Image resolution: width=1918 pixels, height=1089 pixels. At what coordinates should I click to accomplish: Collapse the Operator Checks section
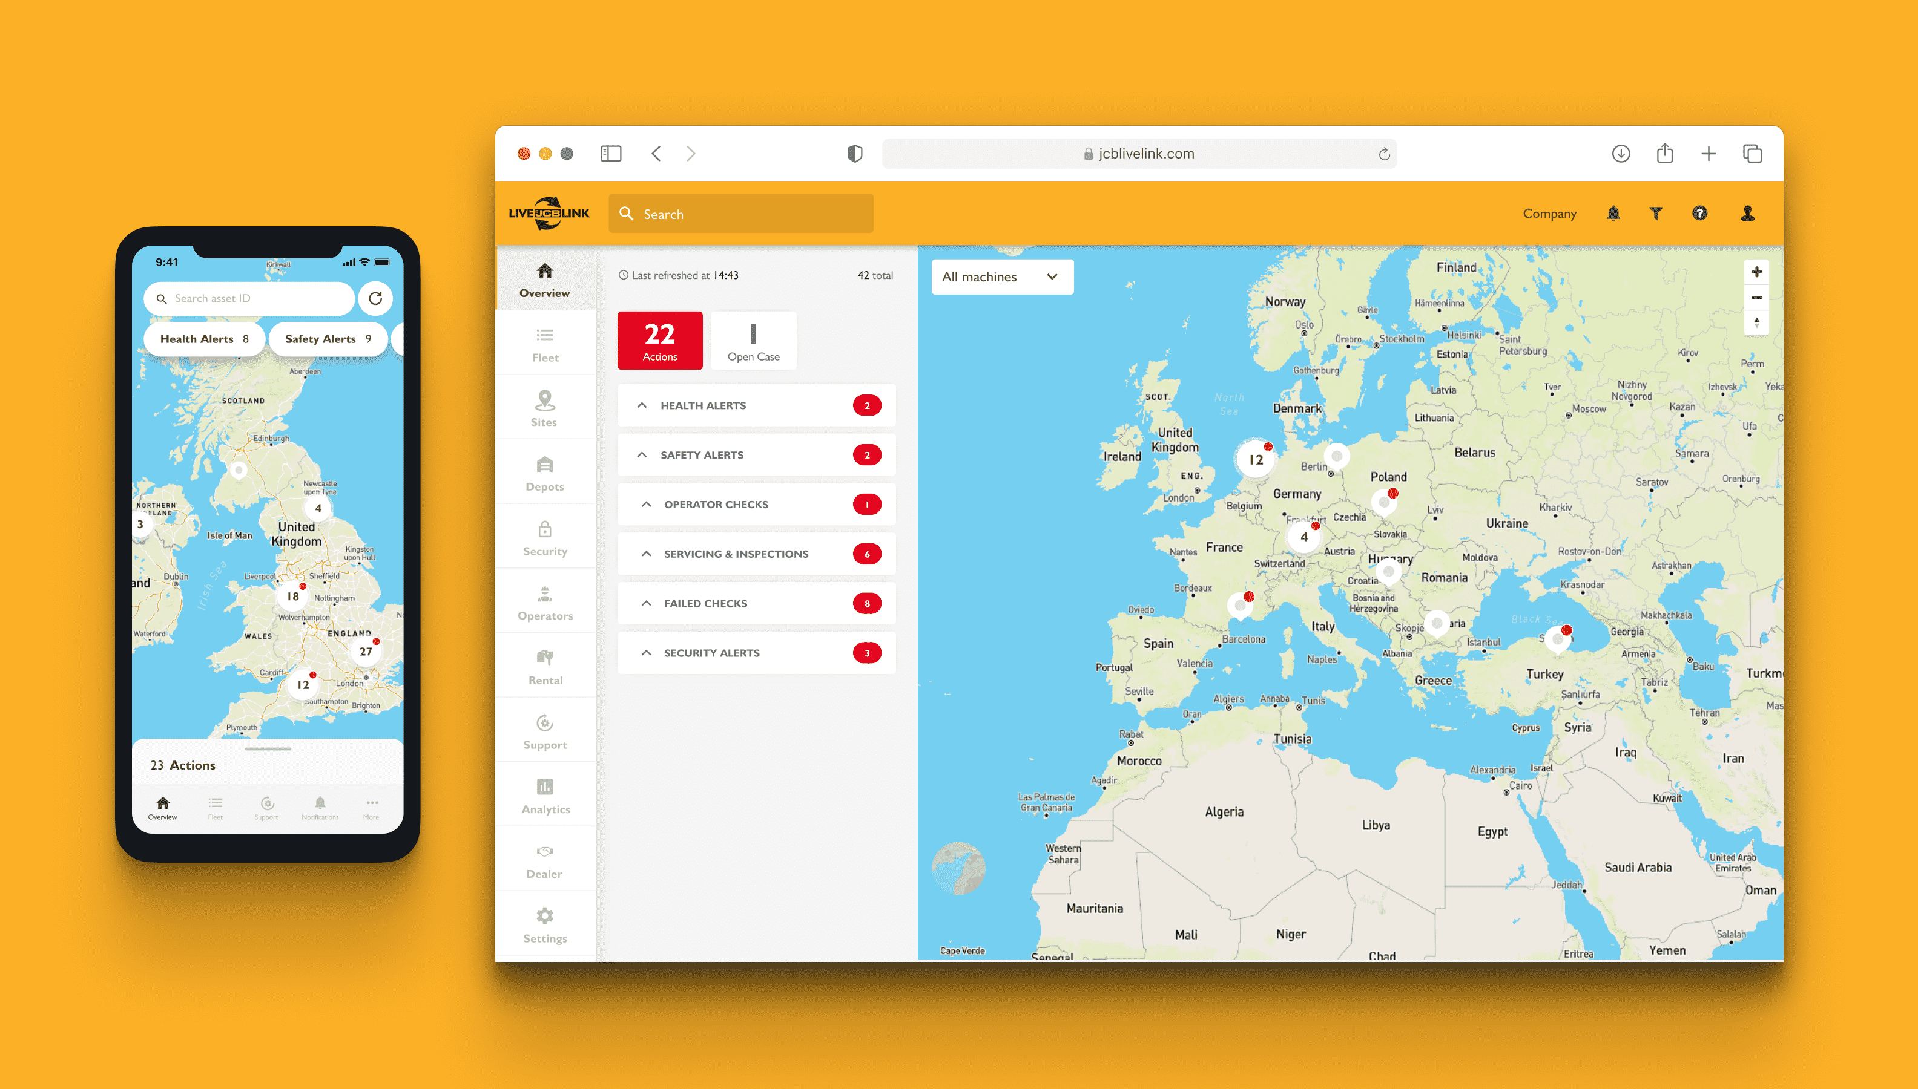646,504
